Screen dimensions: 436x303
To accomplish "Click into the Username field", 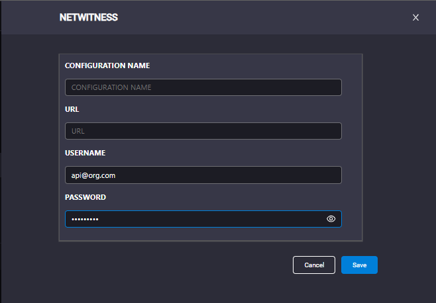I will click(x=203, y=175).
